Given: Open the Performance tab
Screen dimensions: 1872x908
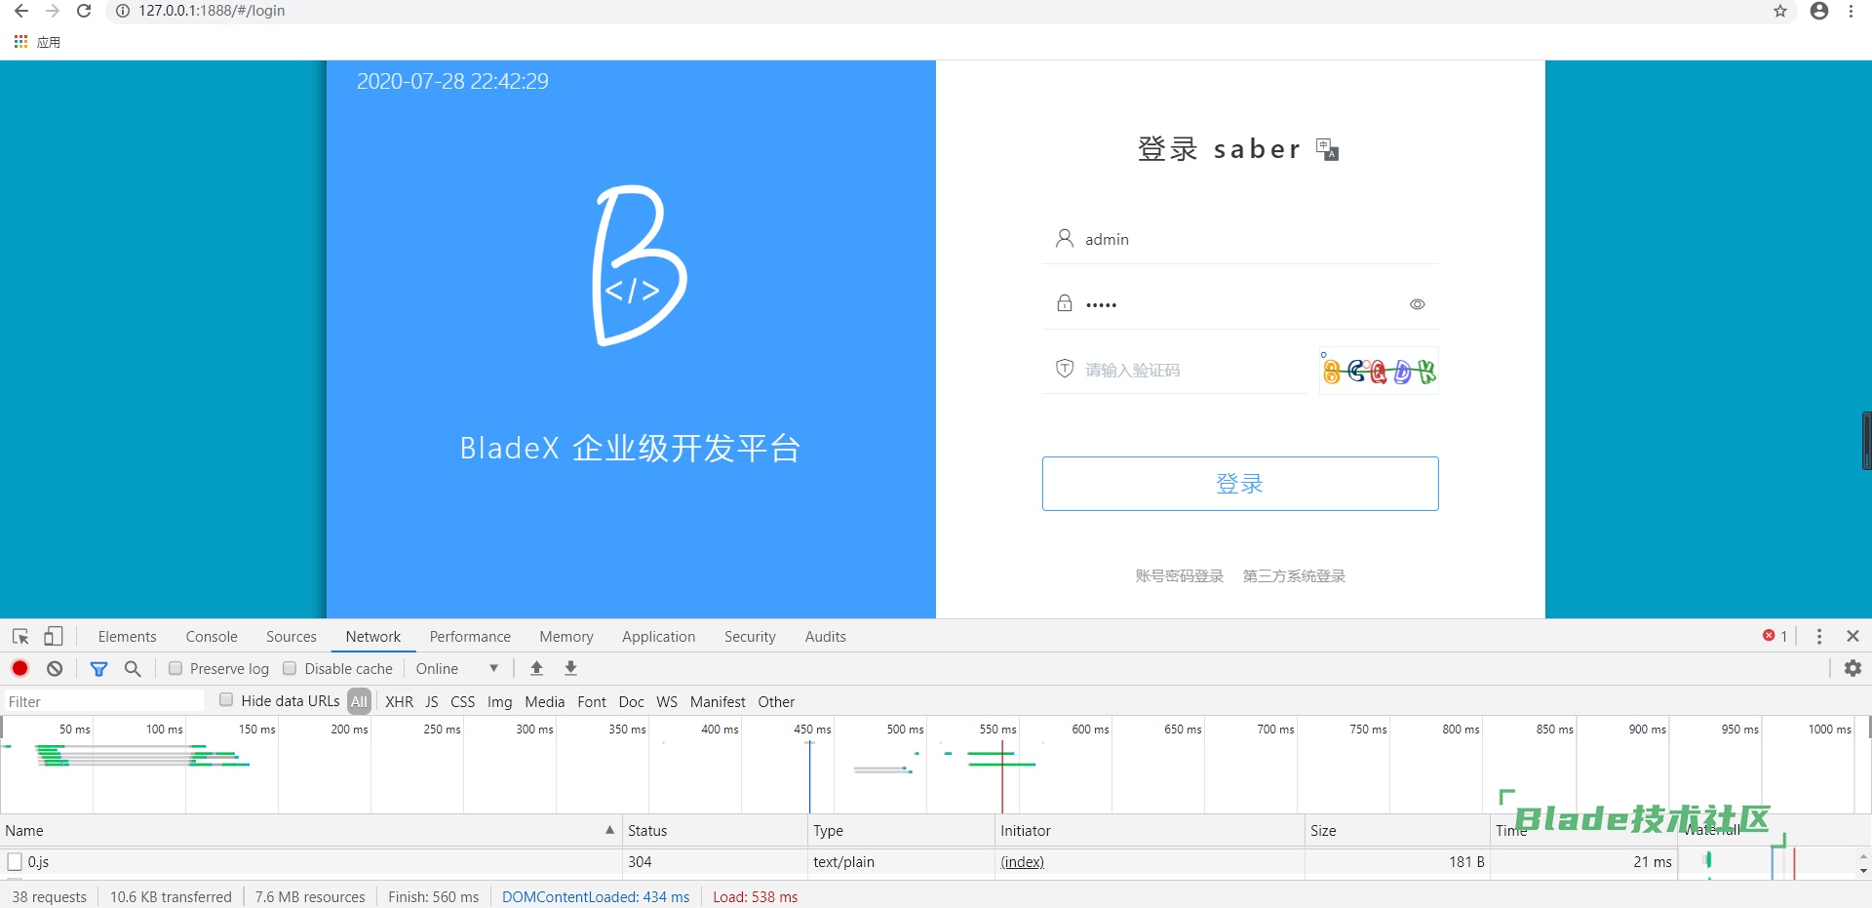Looking at the screenshot, I should (470, 636).
